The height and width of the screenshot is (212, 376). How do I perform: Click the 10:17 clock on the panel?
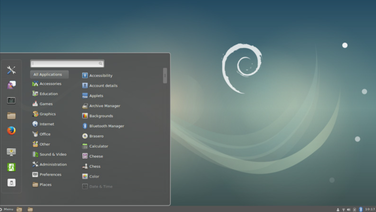tap(370, 209)
